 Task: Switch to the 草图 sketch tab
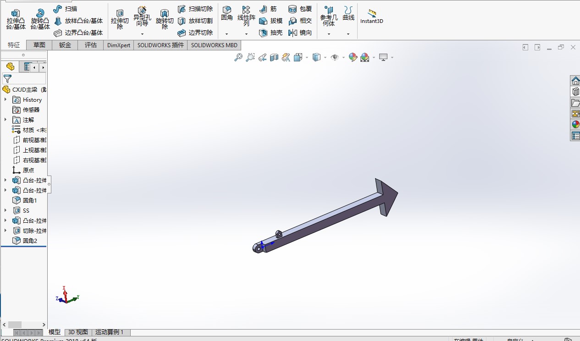[x=39, y=45]
